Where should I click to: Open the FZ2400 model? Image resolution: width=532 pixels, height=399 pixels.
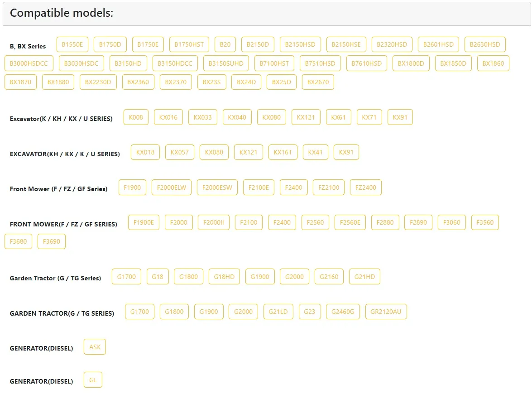tap(366, 187)
